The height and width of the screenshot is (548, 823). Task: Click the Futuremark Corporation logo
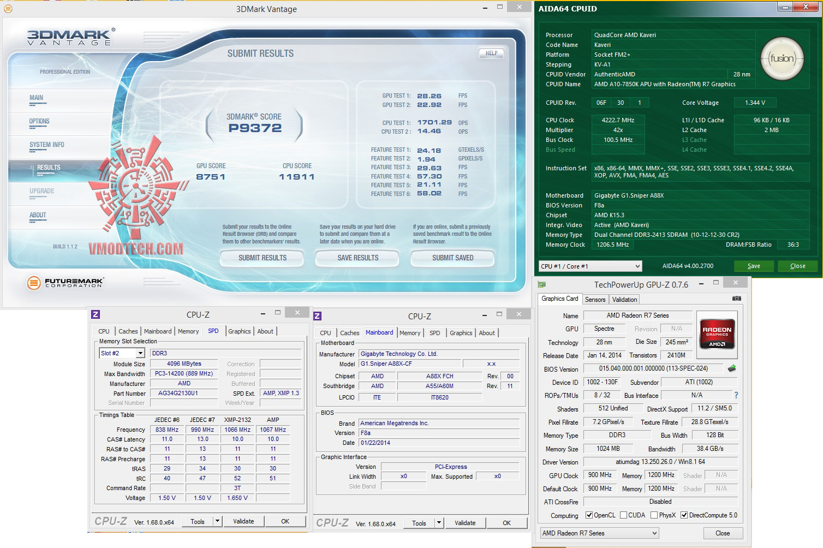pos(65,283)
